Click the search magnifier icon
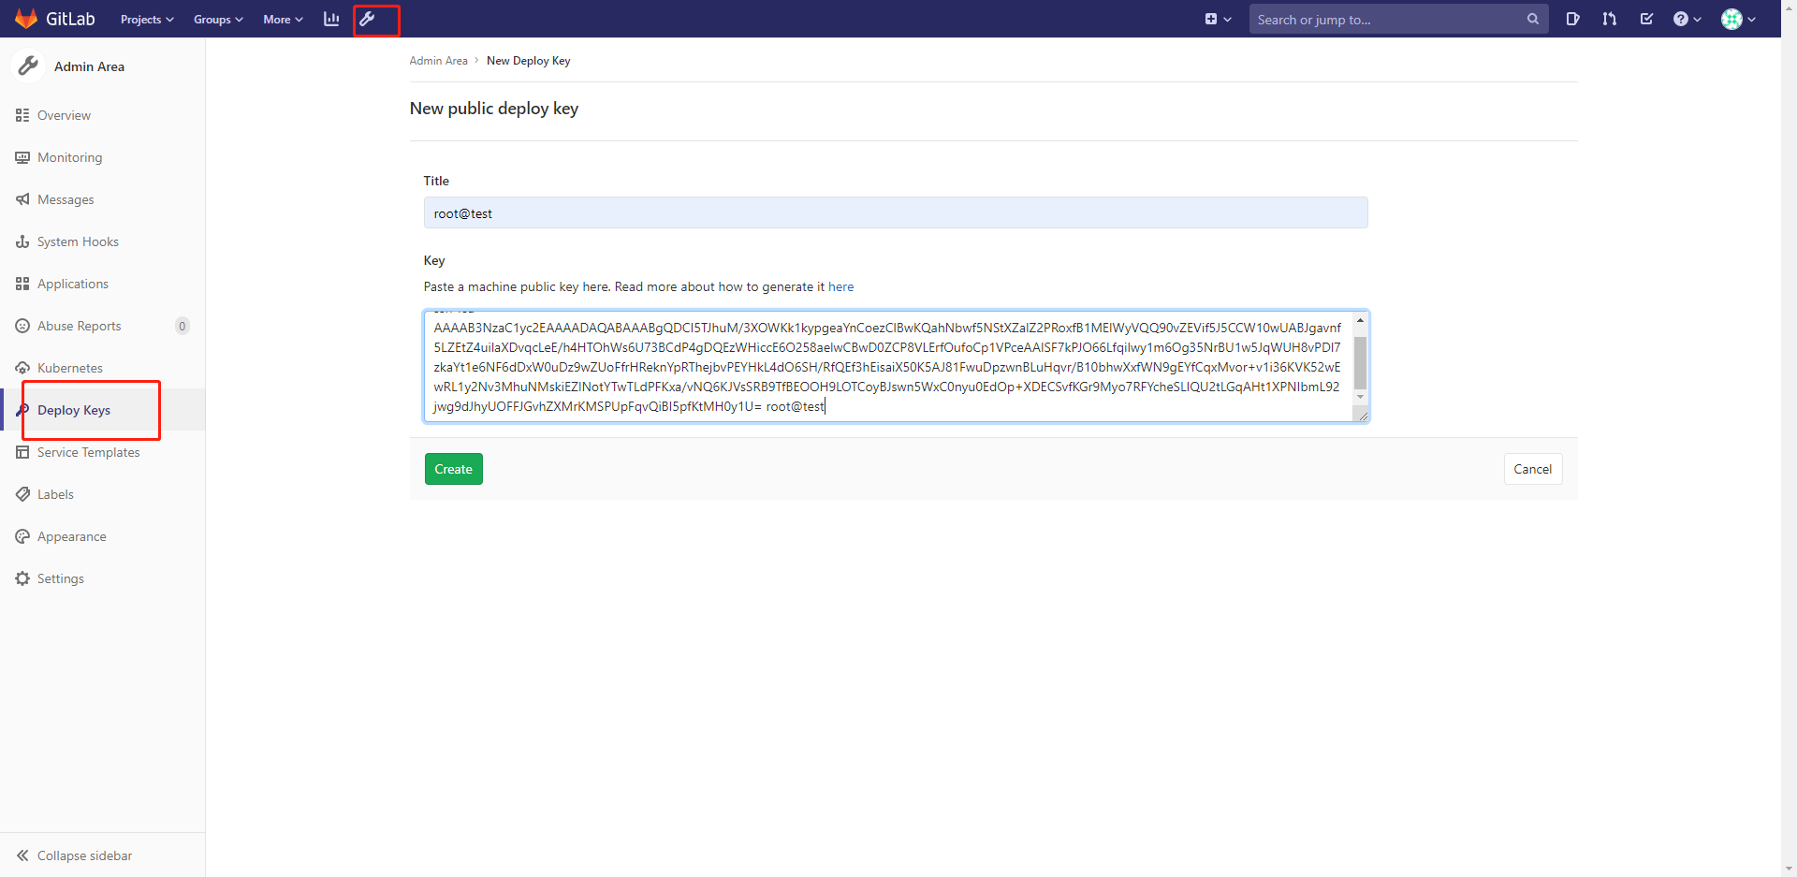The width and height of the screenshot is (1797, 877). pyautogui.click(x=1532, y=19)
